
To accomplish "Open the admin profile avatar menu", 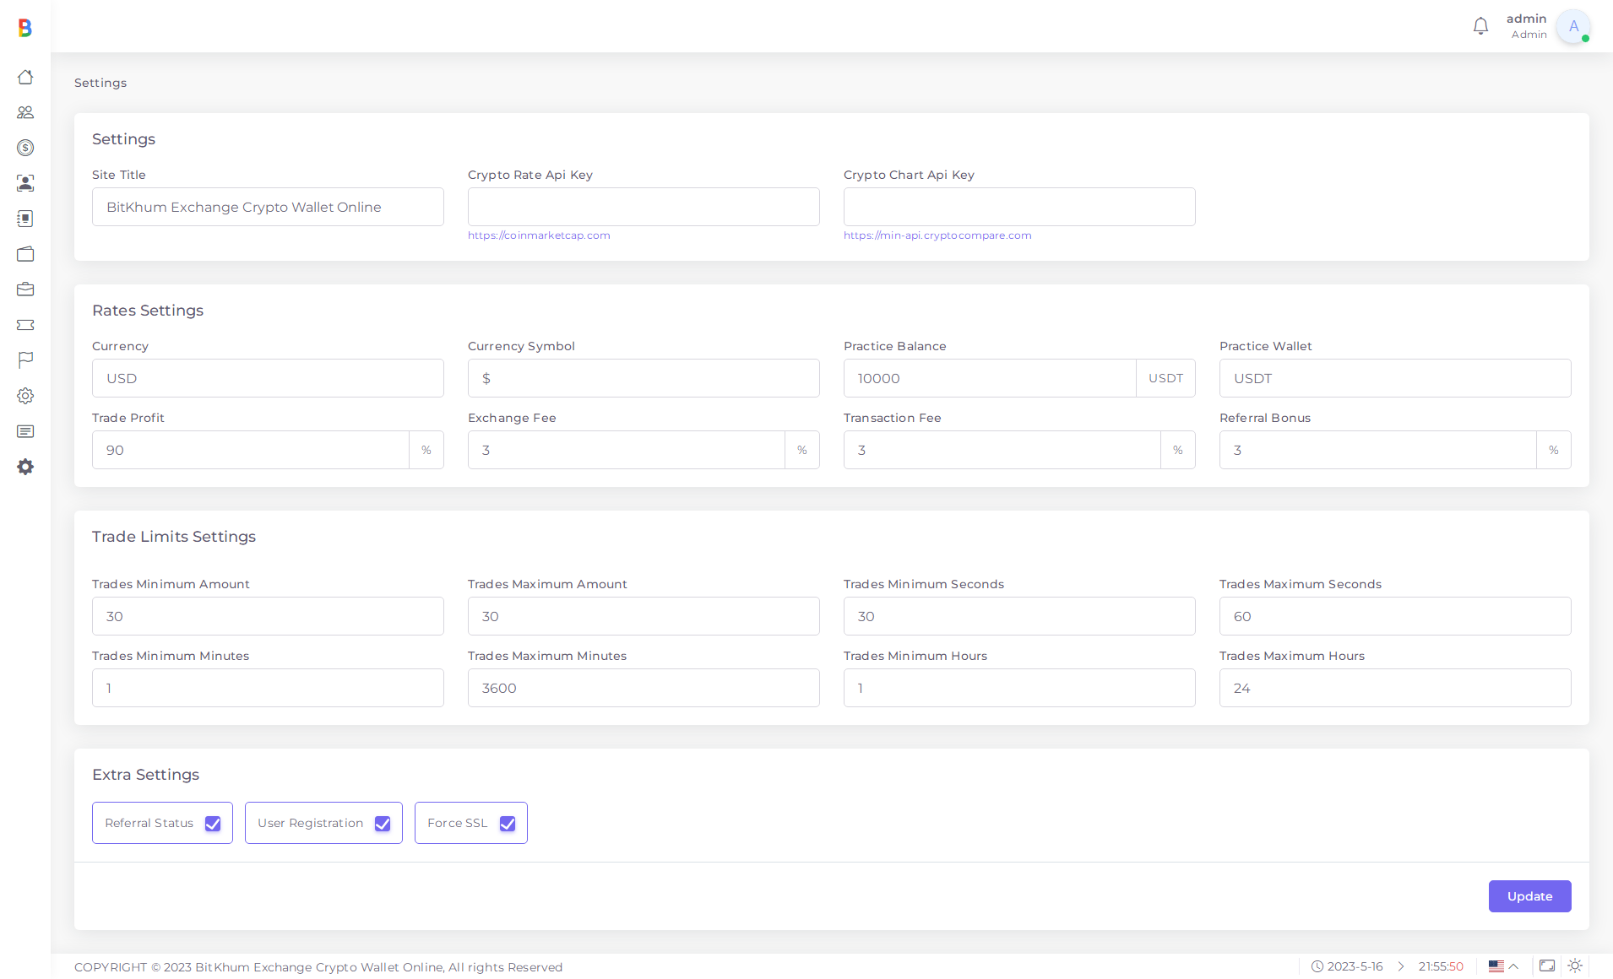I will point(1573,26).
